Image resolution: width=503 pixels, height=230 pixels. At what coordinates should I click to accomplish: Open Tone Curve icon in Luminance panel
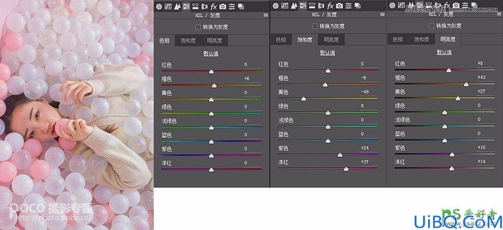(401, 6)
